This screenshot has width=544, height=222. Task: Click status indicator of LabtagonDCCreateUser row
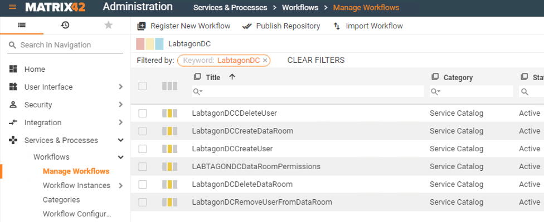click(x=169, y=149)
